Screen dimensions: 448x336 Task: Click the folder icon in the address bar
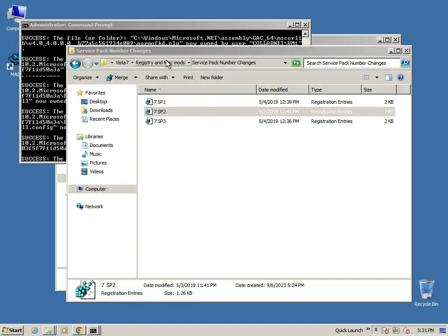click(x=104, y=63)
